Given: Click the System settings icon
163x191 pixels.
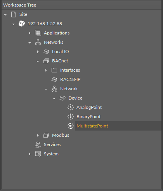Looking at the screenshot, I should pos(38,154).
